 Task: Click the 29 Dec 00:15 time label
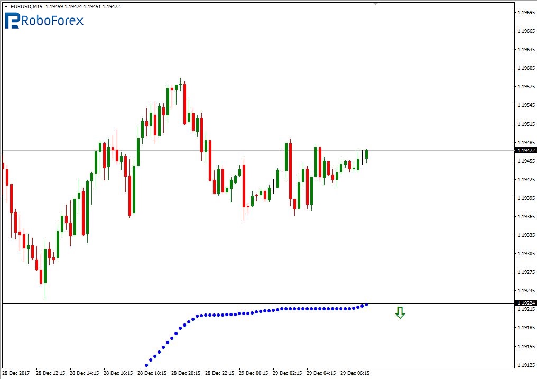pyautogui.click(x=254, y=373)
